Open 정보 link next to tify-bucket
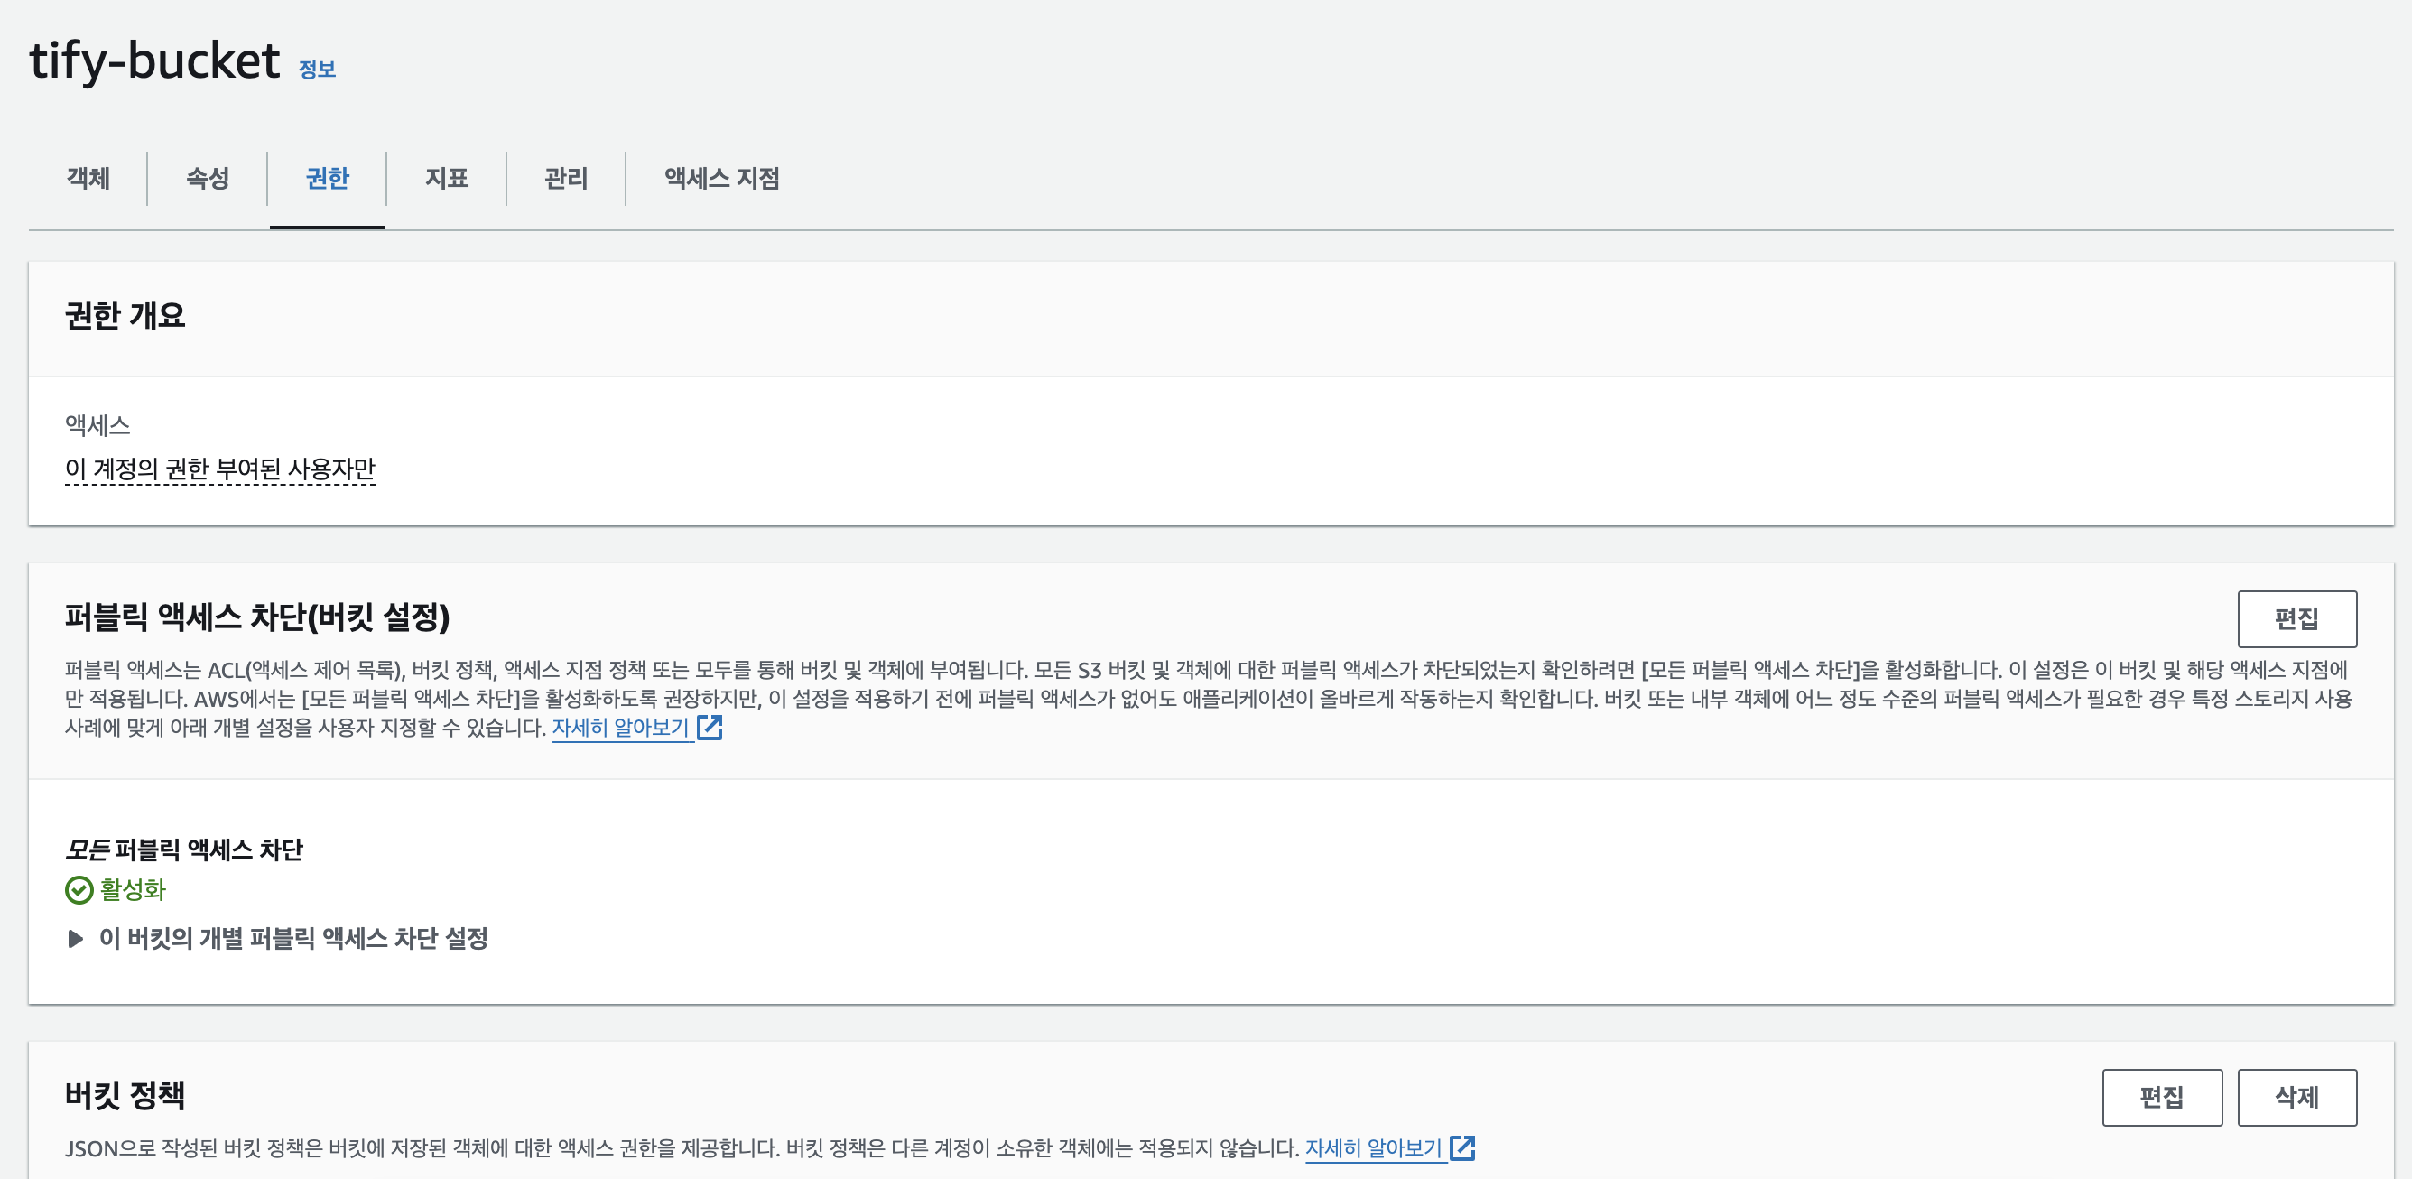The width and height of the screenshot is (2412, 1179). tap(317, 70)
